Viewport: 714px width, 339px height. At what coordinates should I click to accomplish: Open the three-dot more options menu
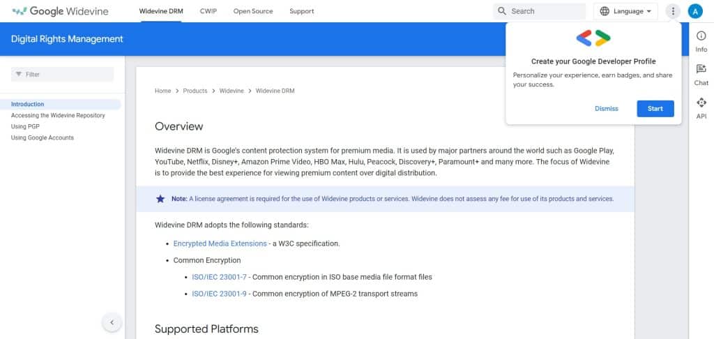point(673,11)
